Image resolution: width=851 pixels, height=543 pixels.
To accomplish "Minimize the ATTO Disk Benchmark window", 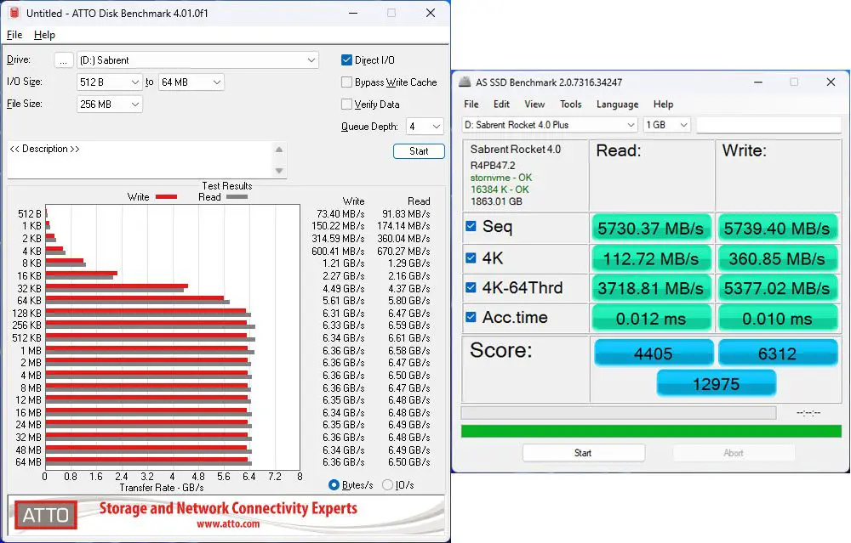I will (353, 13).
